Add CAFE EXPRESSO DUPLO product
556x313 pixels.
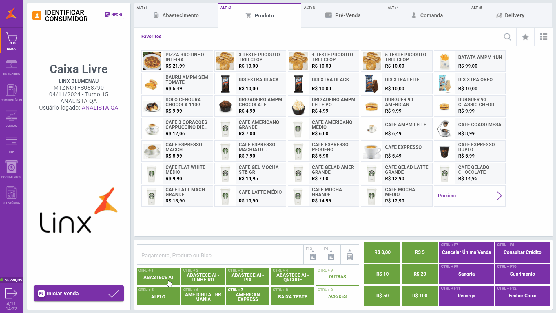coord(470,151)
